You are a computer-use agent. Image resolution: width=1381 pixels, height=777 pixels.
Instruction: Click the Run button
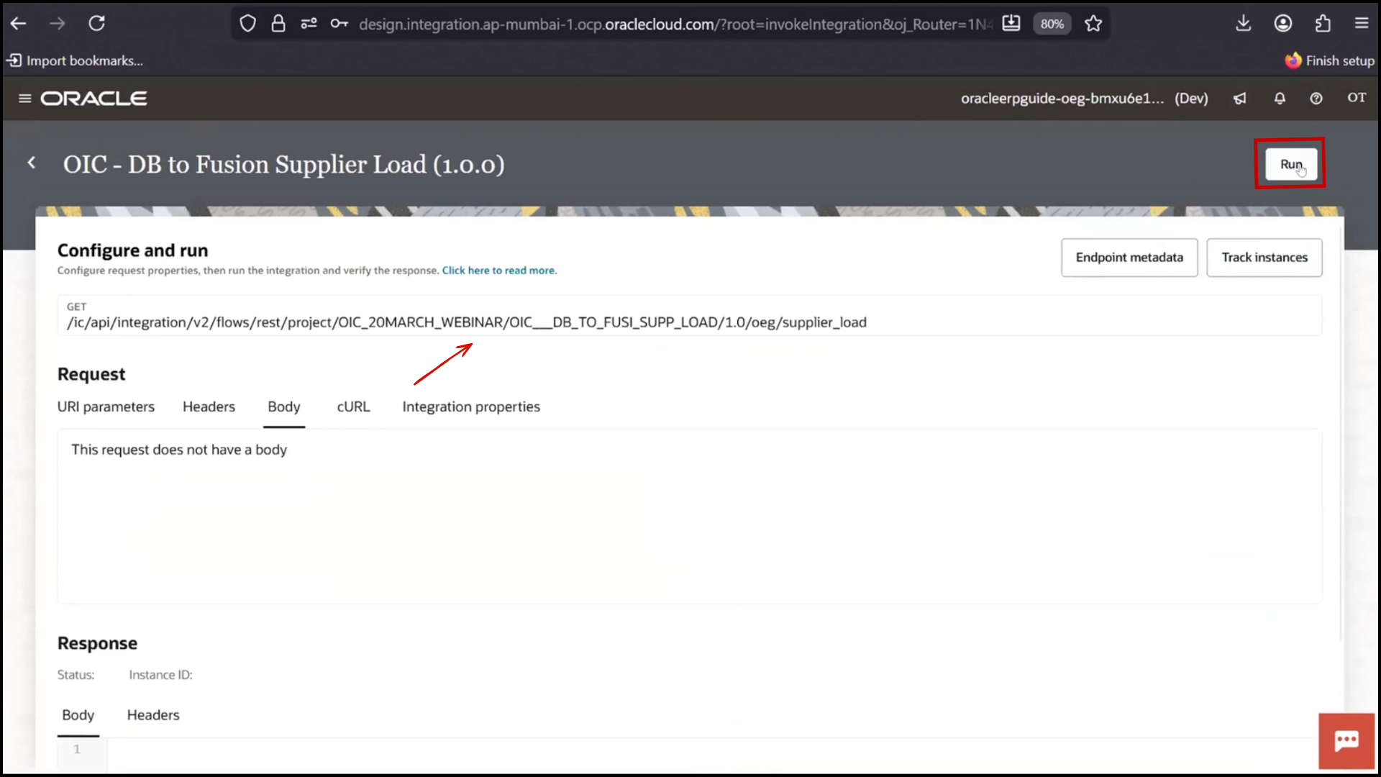tap(1291, 164)
